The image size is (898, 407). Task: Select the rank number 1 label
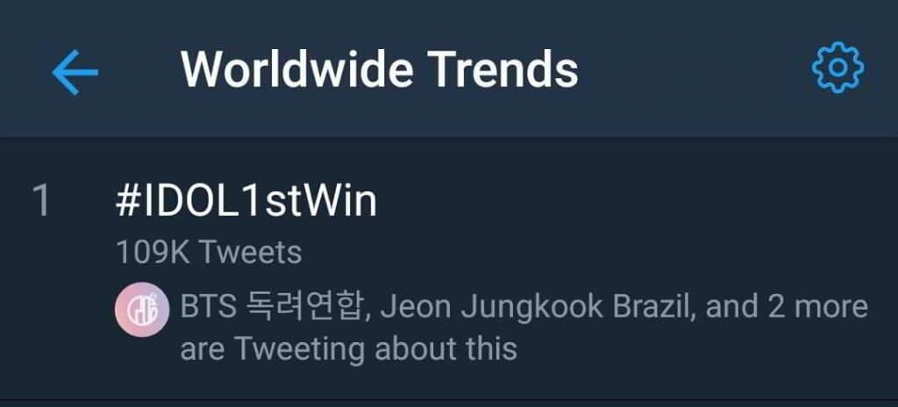(41, 202)
